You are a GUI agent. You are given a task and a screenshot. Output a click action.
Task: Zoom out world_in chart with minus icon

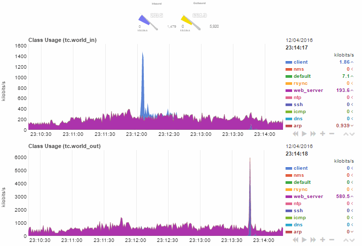click(x=332, y=134)
